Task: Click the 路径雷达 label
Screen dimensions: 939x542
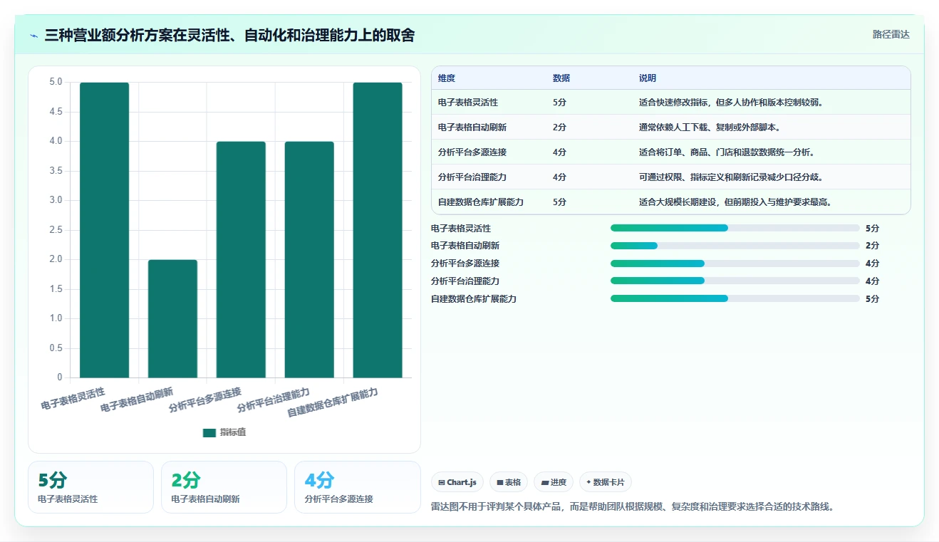Action: [x=891, y=34]
